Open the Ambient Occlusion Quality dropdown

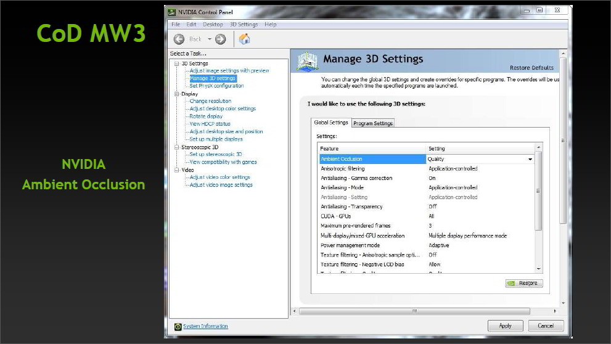(530, 159)
